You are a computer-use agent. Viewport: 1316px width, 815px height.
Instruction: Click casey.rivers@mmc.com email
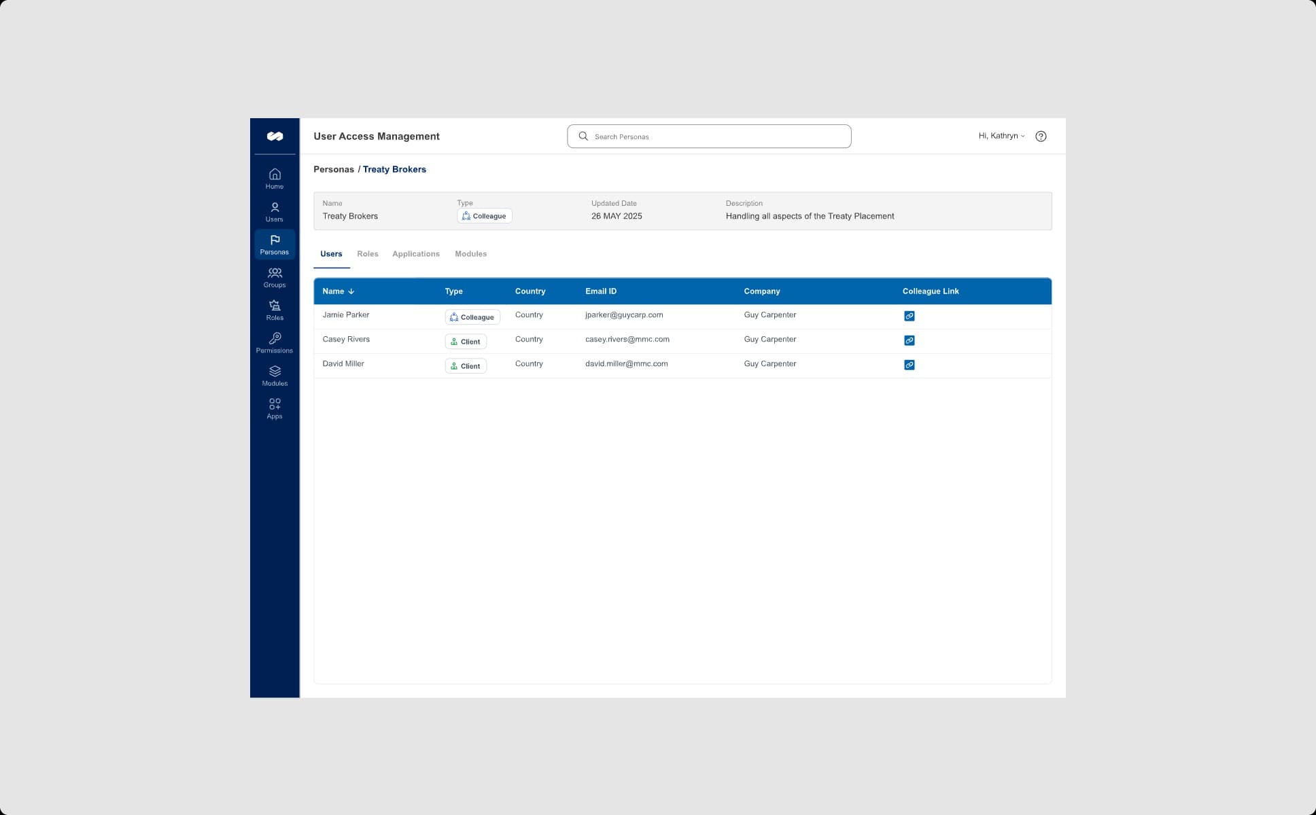click(x=627, y=340)
